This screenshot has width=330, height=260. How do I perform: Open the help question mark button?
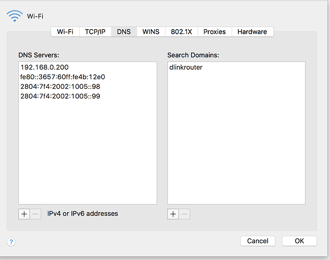pyautogui.click(x=11, y=242)
